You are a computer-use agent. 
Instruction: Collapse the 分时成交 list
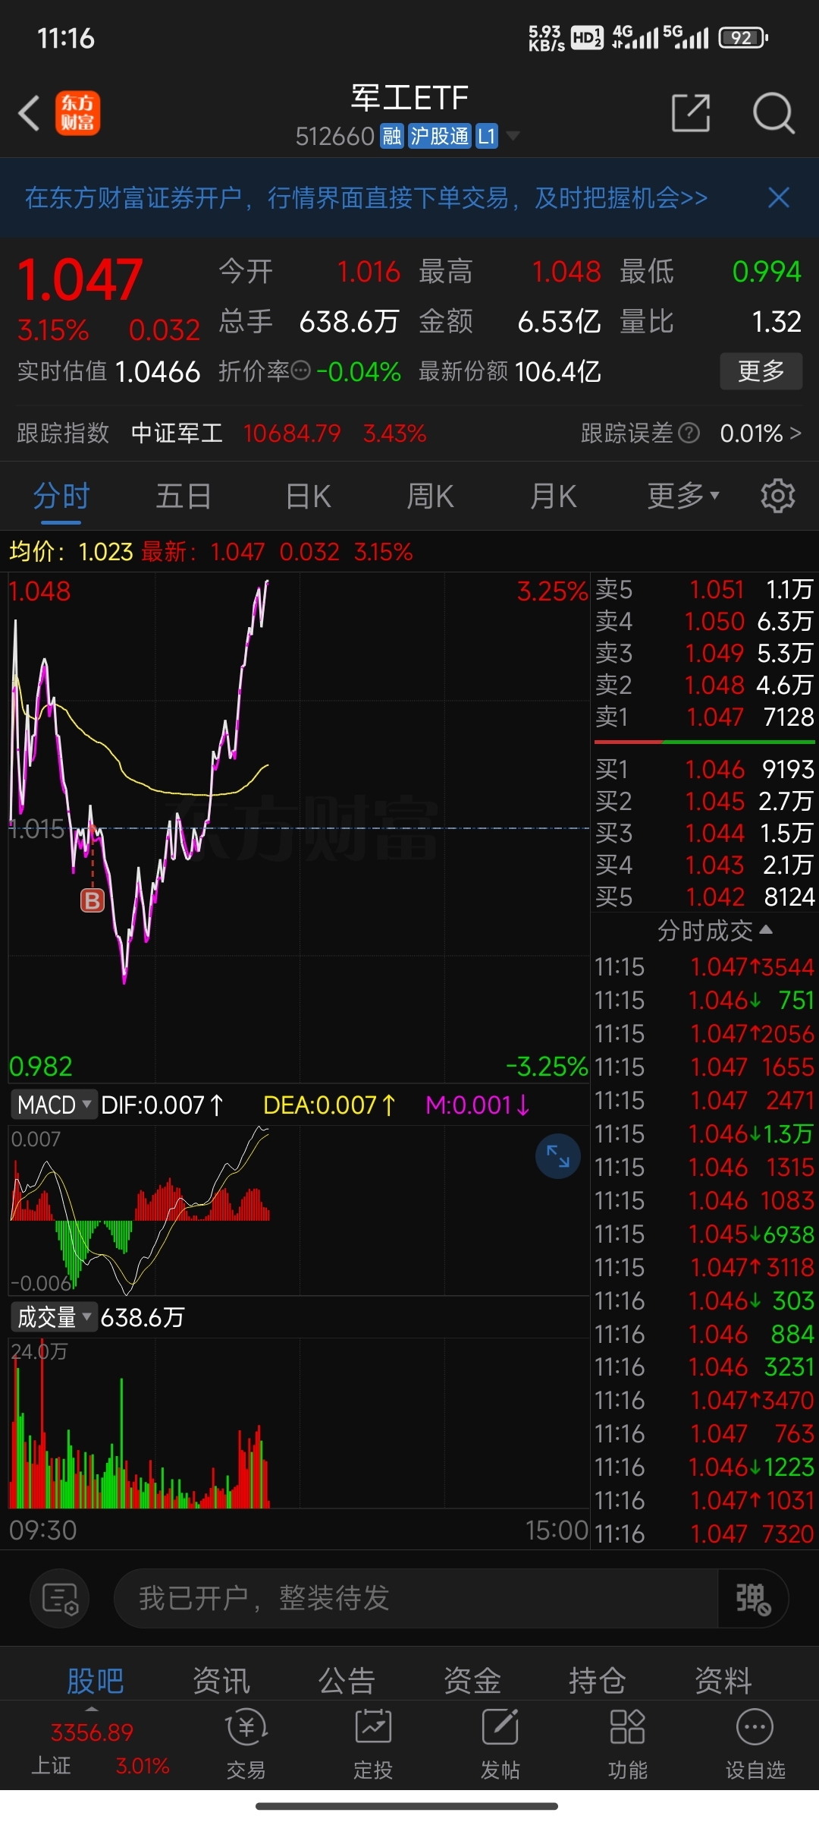click(x=715, y=931)
